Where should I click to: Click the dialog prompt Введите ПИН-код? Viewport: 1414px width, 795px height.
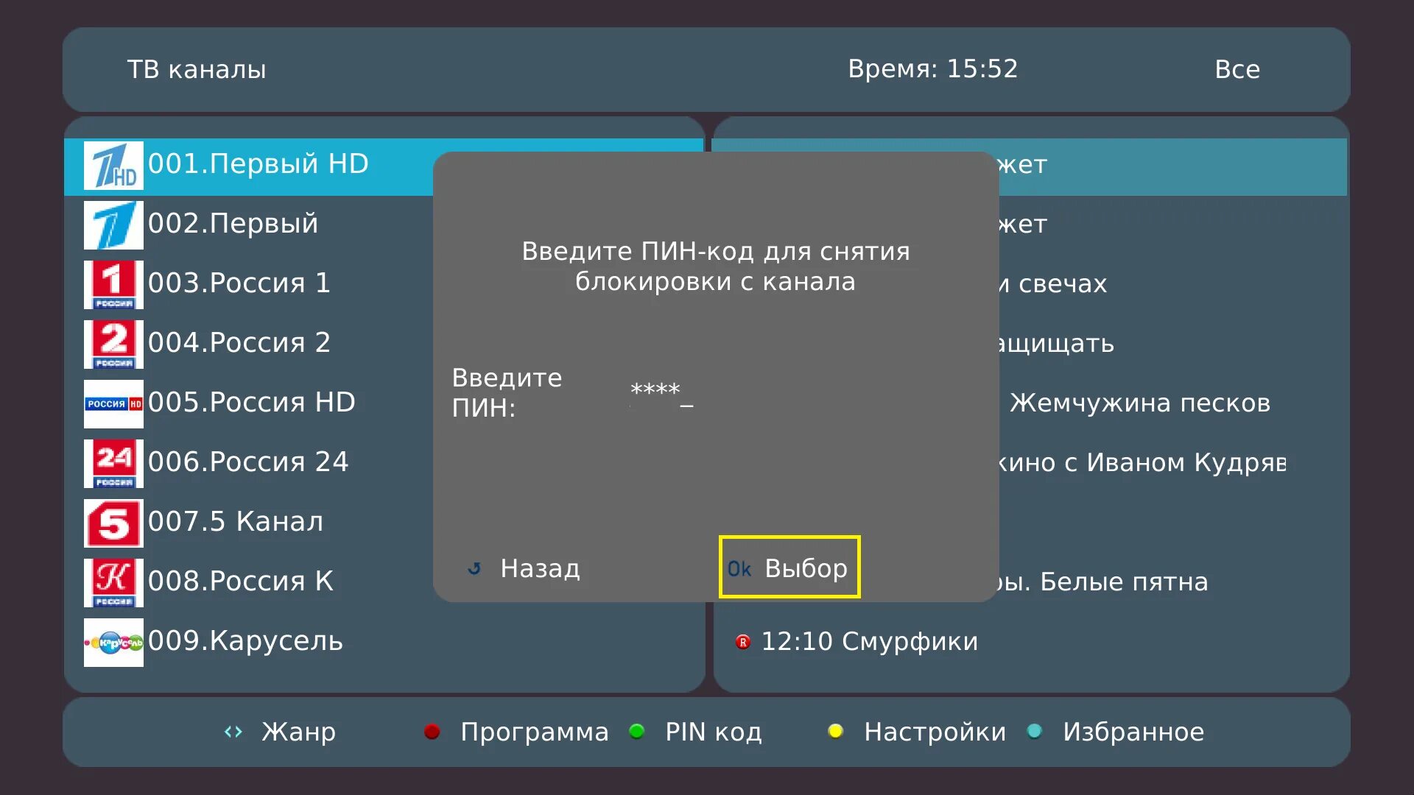[x=716, y=266]
